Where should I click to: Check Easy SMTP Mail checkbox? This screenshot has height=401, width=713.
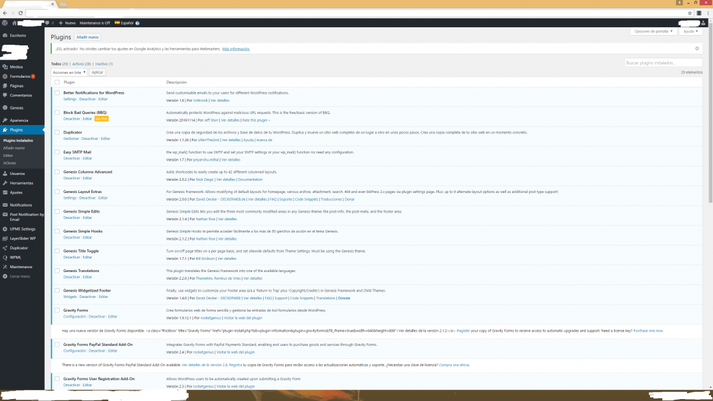(x=57, y=152)
